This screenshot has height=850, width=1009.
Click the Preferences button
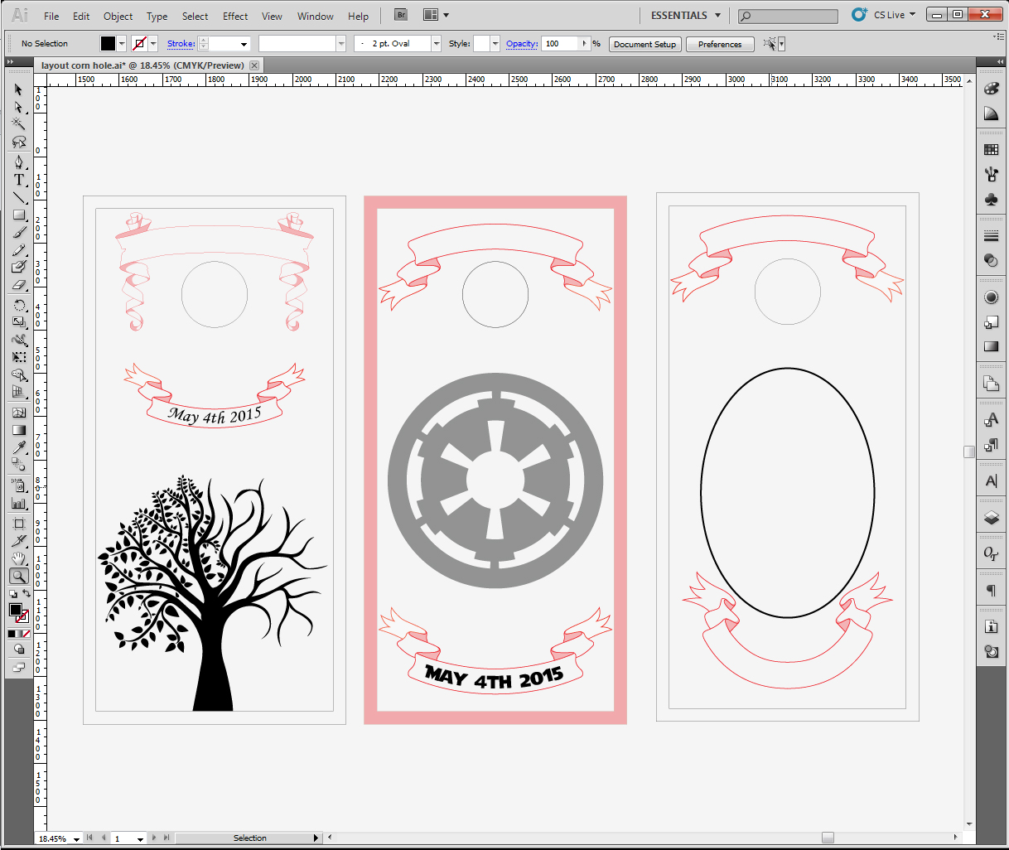(x=720, y=44)
